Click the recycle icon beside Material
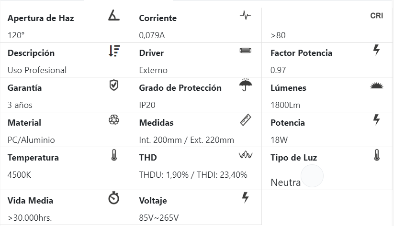 click(114, 120)
